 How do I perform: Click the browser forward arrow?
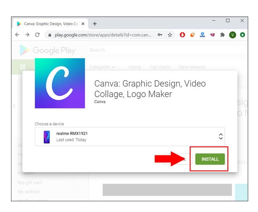point(27,35)
